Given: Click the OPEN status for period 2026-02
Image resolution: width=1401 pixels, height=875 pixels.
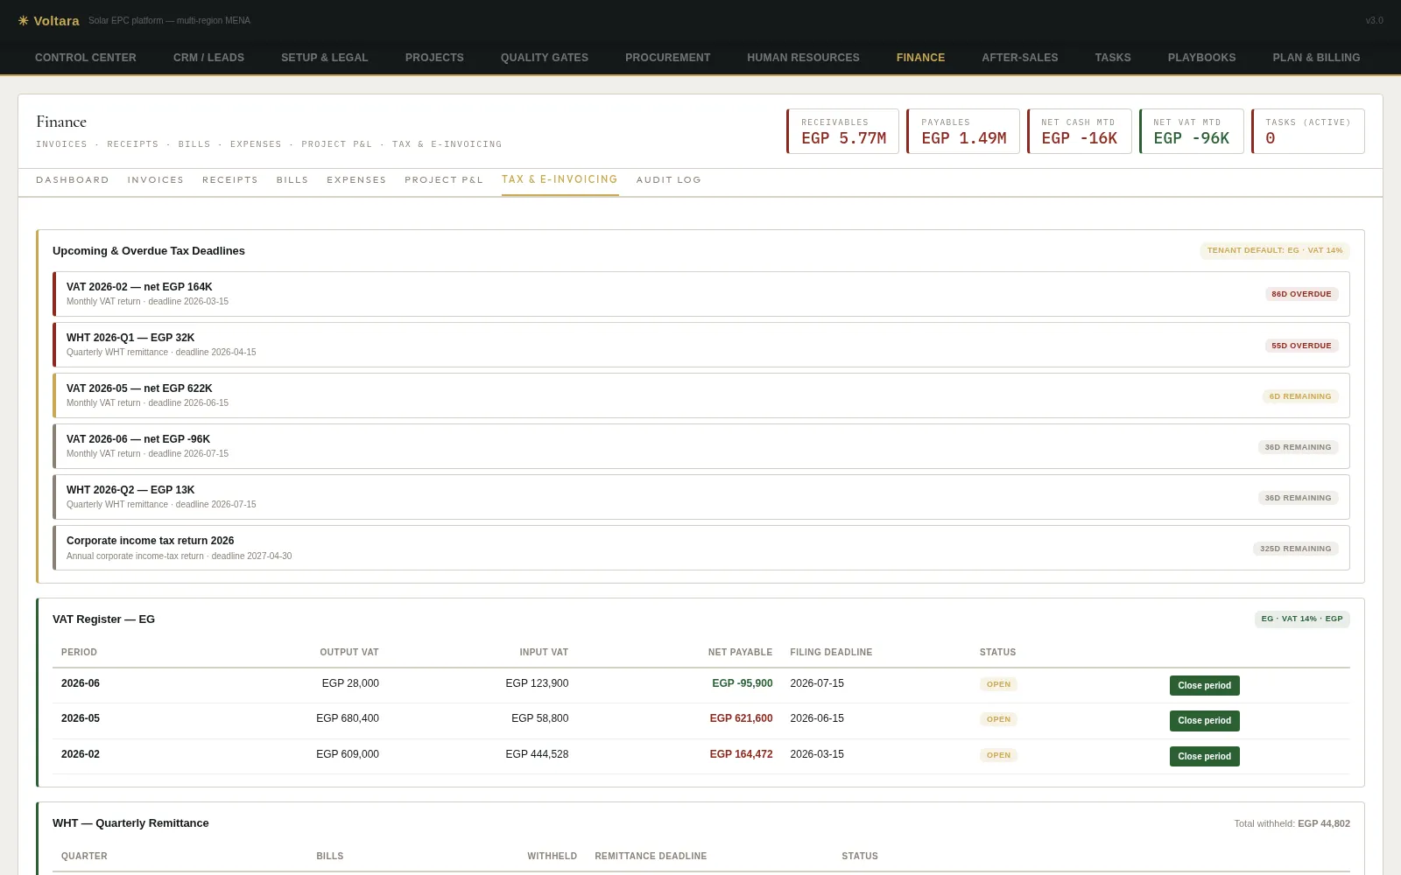Looking at the screenshot, I should [998, 755].
